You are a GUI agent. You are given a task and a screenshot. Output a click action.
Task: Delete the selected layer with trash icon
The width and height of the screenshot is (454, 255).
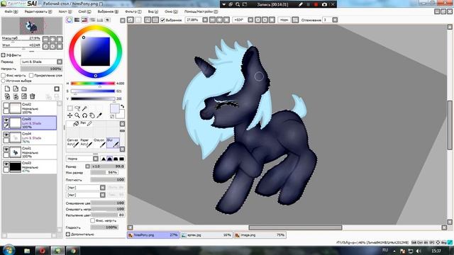pos(33,96)
